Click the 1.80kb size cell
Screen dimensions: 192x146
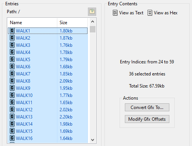pyautogui.click(x=66, y=31)
